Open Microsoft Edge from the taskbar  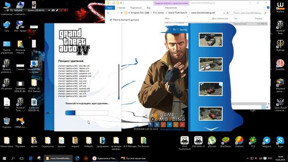(31, 158)
